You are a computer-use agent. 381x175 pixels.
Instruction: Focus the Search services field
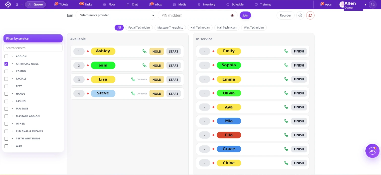click(33, 48)
